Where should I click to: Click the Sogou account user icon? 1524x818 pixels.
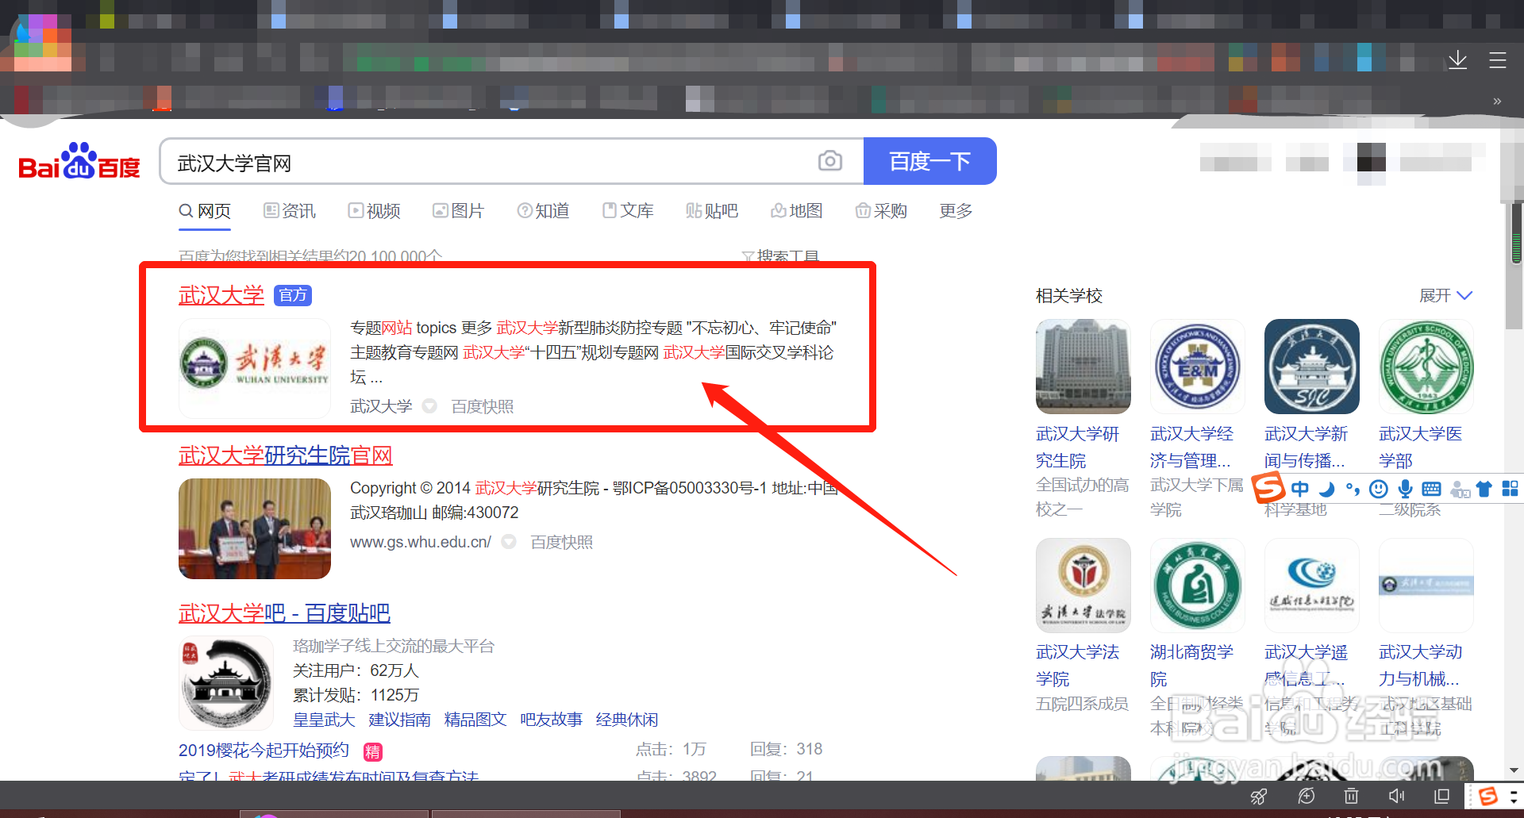pos(1460,490)
